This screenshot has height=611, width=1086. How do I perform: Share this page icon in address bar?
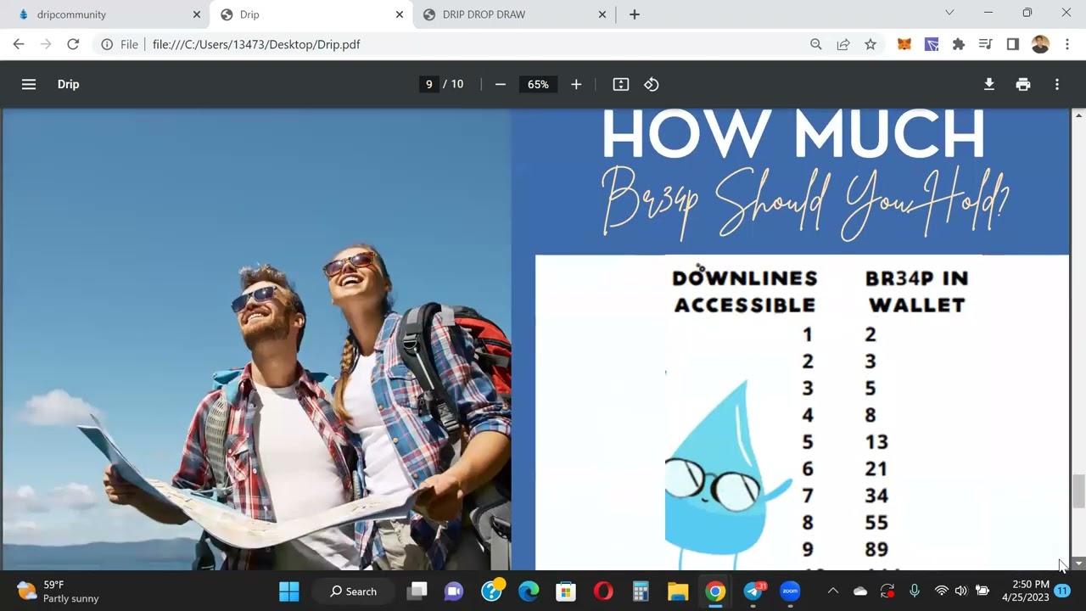tap(843, 44)
